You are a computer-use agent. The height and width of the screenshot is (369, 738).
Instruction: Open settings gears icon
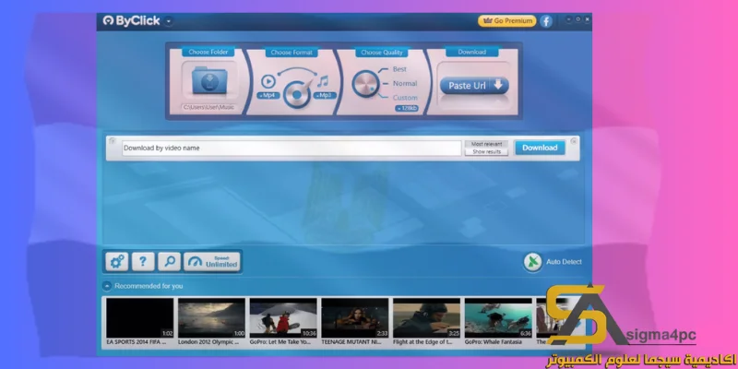[x=117, y=262]
